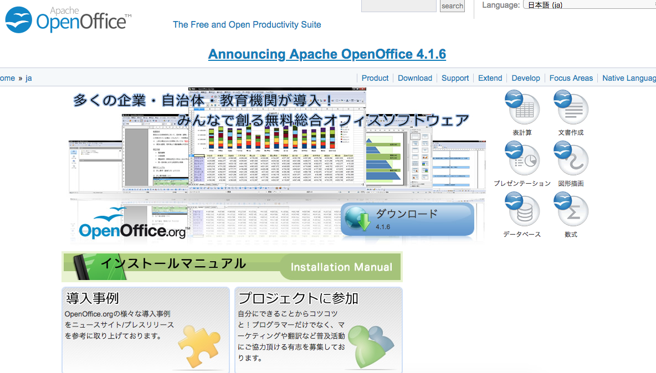Viewport: 656px width, 373px height.
Task: Open the Installation Manual banner
Action: [x=232, y=266]
